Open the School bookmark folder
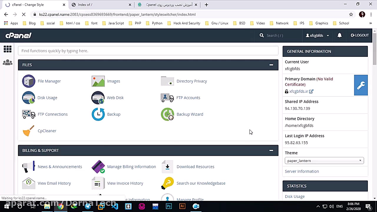The height and width of the screenshot is (212, 377). click(x=341, y=23)
